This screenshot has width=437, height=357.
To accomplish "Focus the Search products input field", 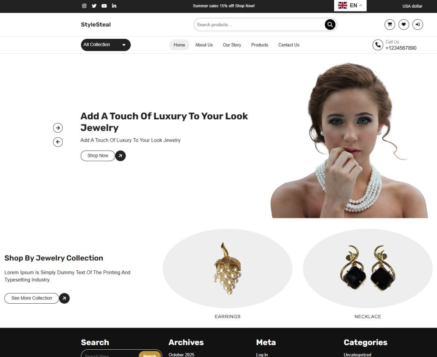I will (259, 24).
